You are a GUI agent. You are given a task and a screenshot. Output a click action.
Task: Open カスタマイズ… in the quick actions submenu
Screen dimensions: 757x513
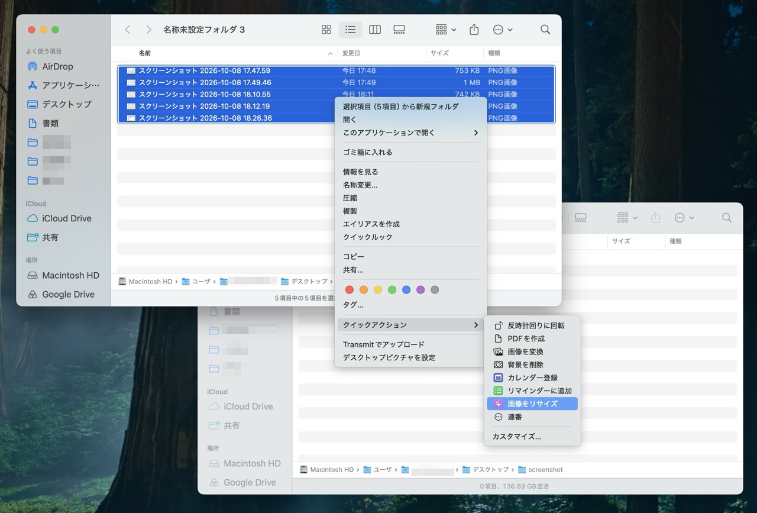[532, 437]
